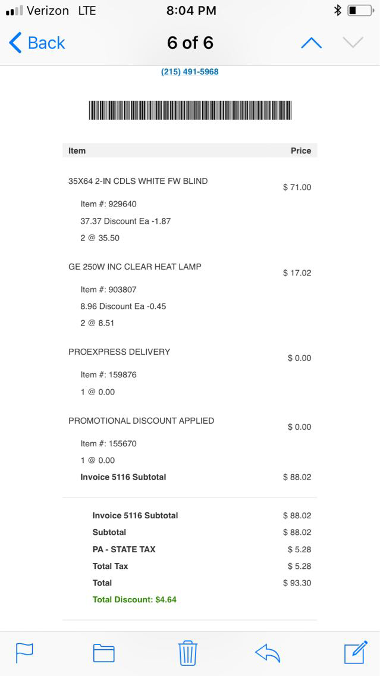
Task: Tap the reply arrow icon
Action: tap(268, 653)
